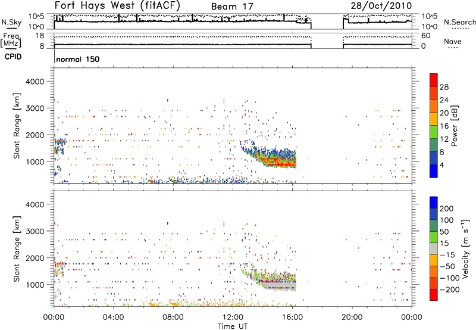
Task: Click the yellow 16–20 segment of Power color bar
Action: click(434, 119)
